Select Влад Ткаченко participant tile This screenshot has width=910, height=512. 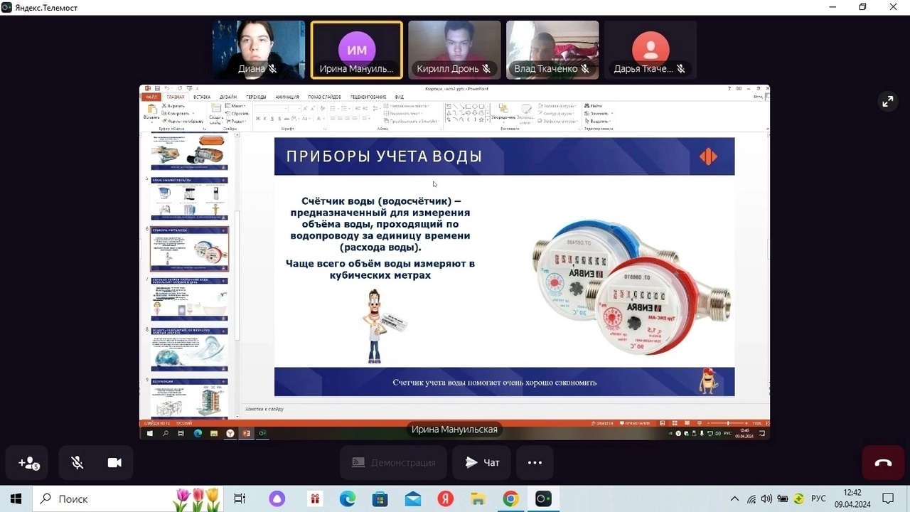tap(552, 50)
